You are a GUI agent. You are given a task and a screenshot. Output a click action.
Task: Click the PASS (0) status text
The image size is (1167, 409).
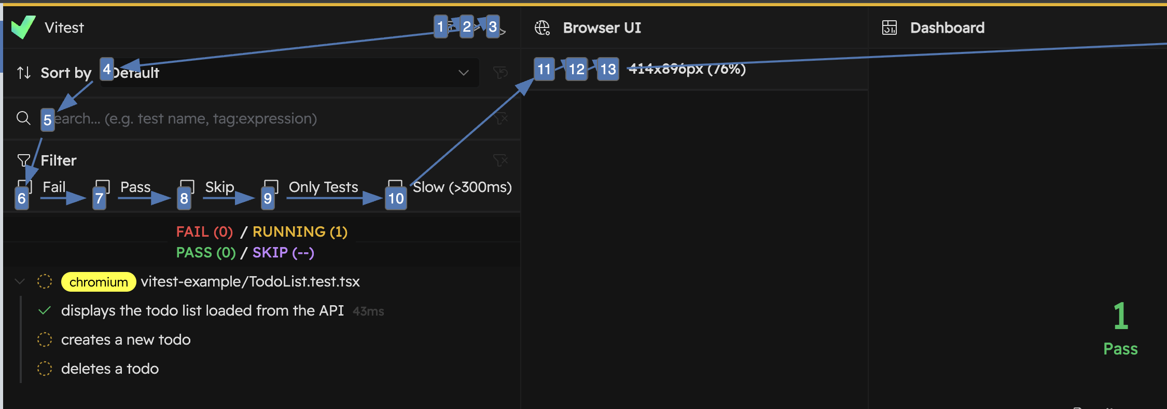coord(206,253)
